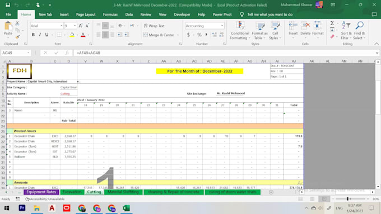Apply Comma Style icon
The width and height of the screenshot is (381, 214).
point(206,35)
